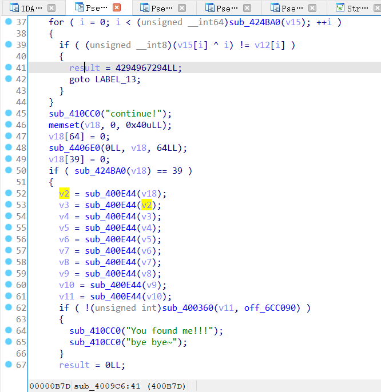Switch to the IDA View tab

pyautogui.click(x=27, y=8)
